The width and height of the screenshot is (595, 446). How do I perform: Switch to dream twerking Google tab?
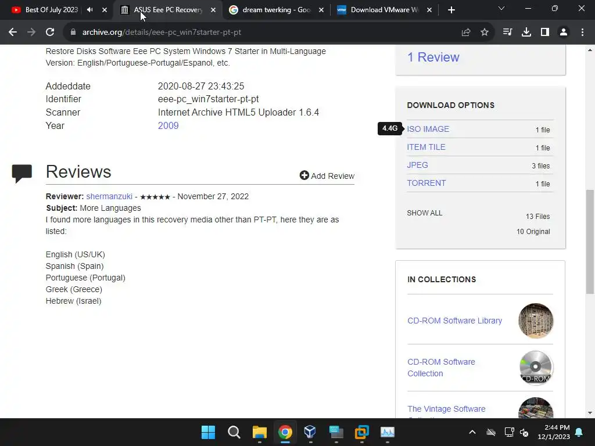tap(276, 10)
